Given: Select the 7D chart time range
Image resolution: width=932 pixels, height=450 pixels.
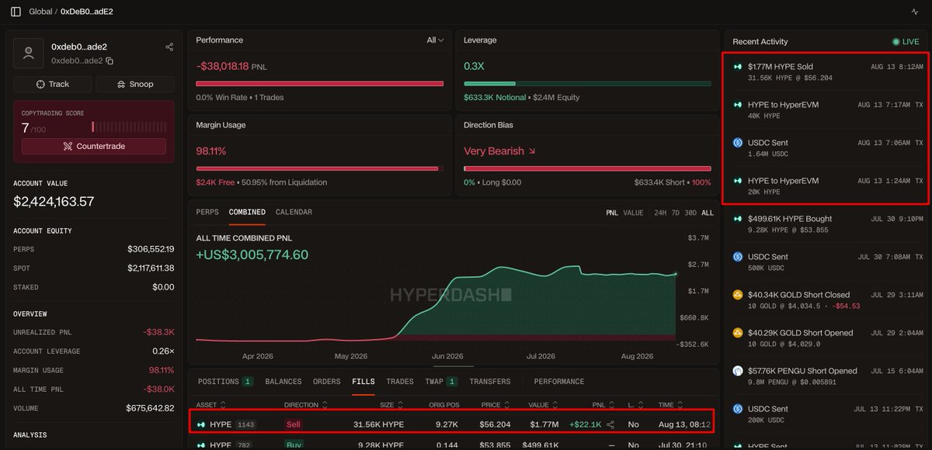Looking at the screenshot, I should coord(675,213).
